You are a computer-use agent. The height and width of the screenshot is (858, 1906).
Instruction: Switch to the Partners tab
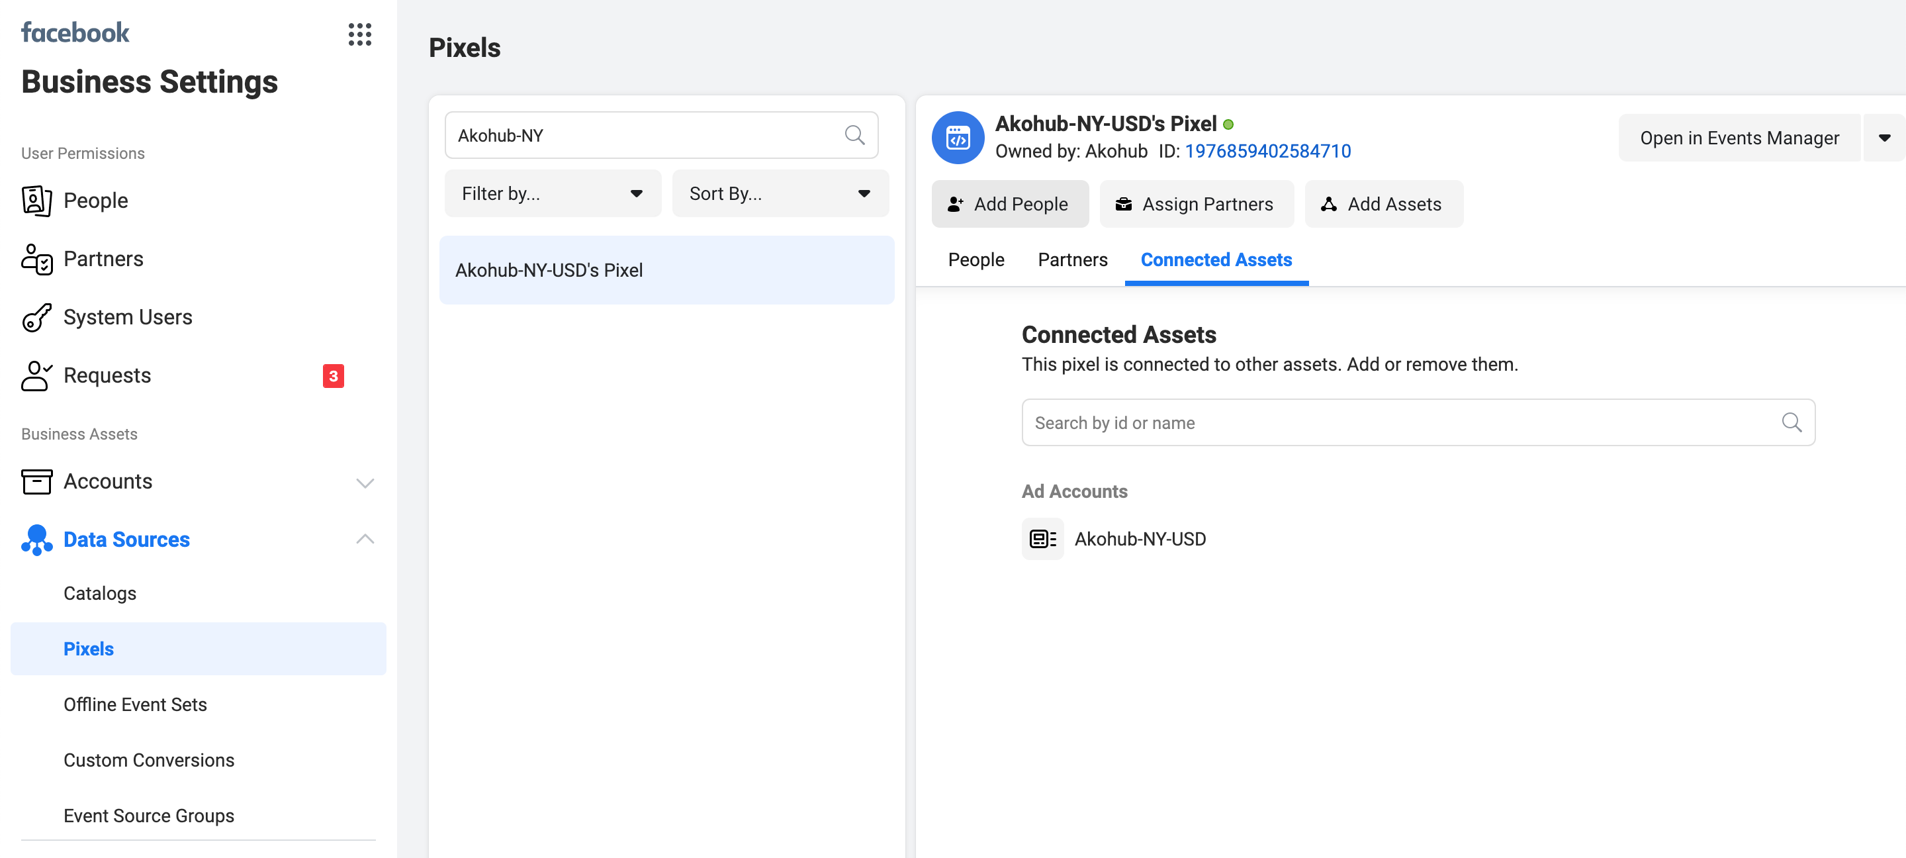(x=1072, y=260)
